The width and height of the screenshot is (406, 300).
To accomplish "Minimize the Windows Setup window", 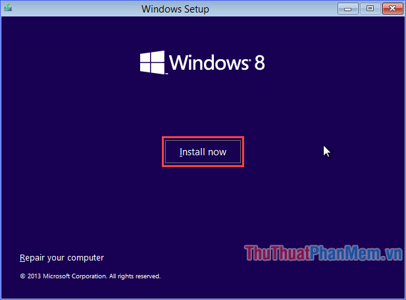I will (347, 9).
